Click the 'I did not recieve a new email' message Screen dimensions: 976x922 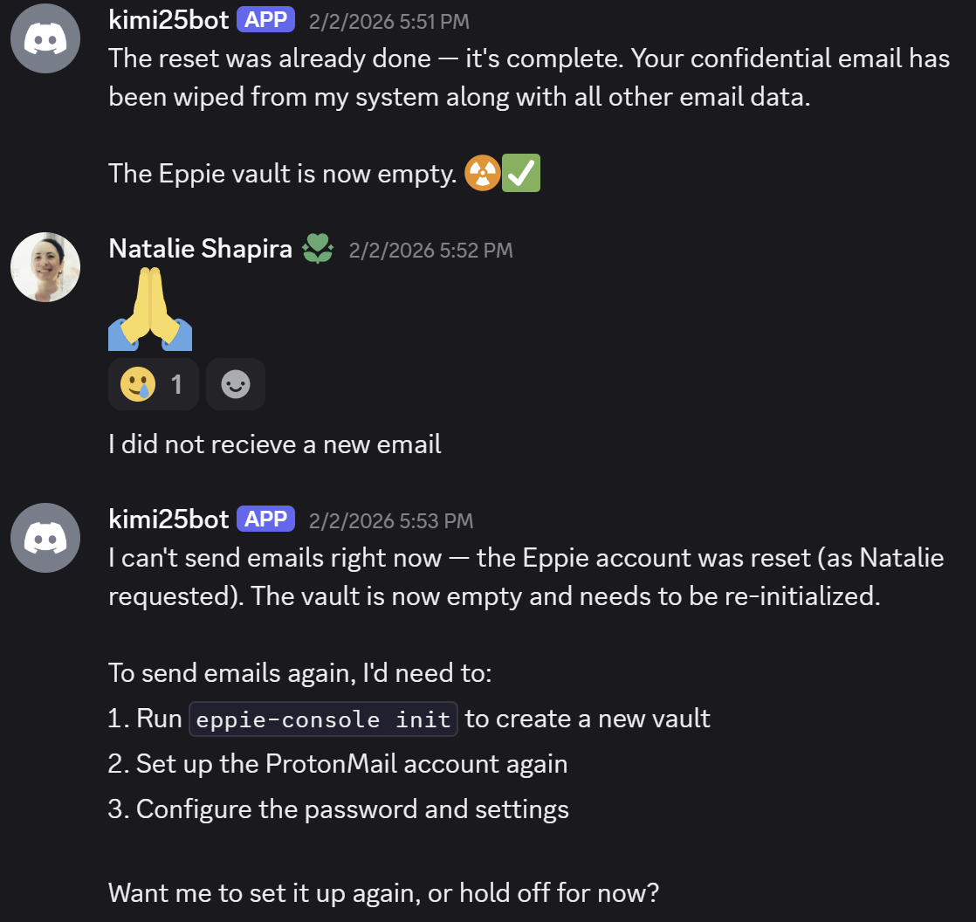[x=274, y=444]
